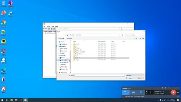Click Task Scheduler clock icon in taskbar
Image resolution: width=181 pixels, height=102 pixels.
coord(25,100)
